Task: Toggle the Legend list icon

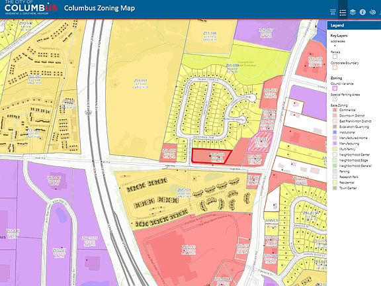Action: [x=343, y=12]
